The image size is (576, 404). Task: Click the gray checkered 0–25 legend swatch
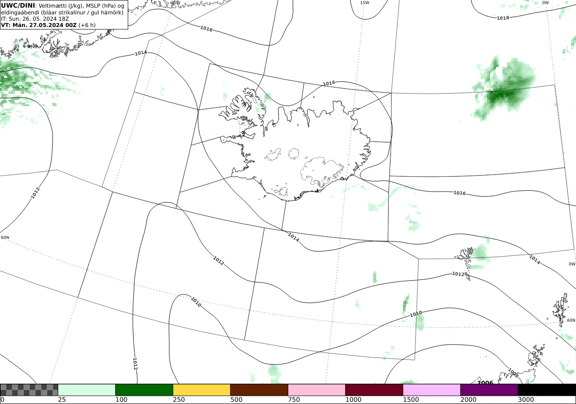point(29,390)
